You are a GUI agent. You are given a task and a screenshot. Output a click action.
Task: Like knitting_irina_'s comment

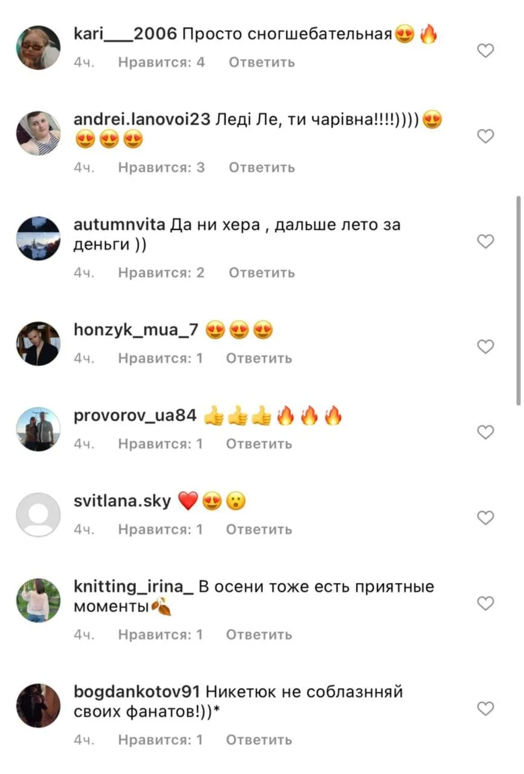click(486, 603)
